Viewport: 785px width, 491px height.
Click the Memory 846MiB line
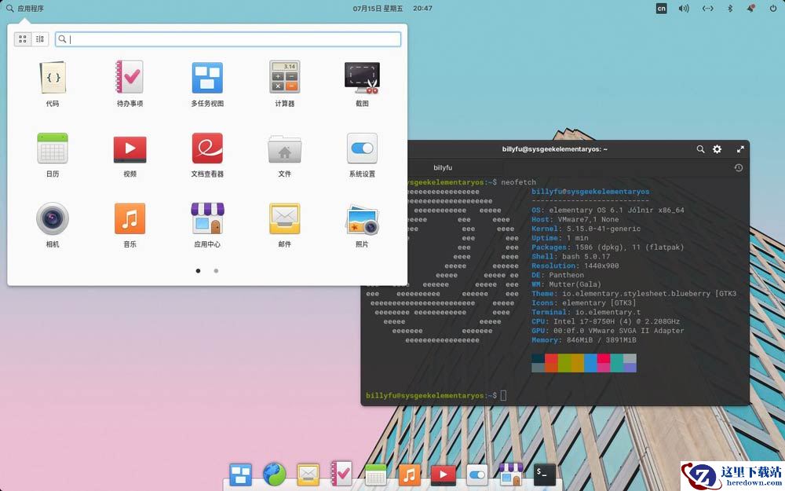point(584,339)
